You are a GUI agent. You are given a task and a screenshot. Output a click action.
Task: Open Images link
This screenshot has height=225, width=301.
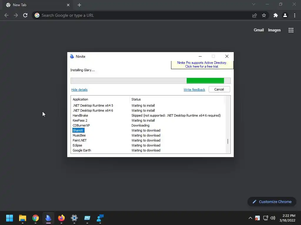(x=274, y=30)
